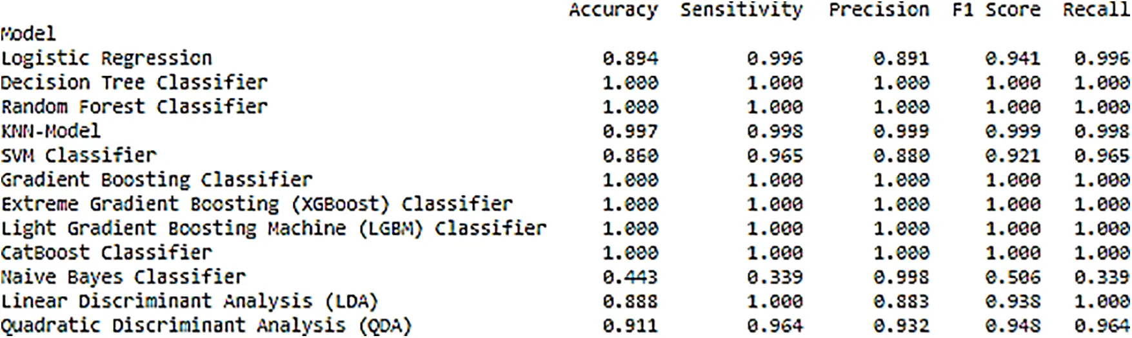Viewport: 1132px width, 338px height.
Task: Click the F1 Score column header
Action: pos(997,10)
